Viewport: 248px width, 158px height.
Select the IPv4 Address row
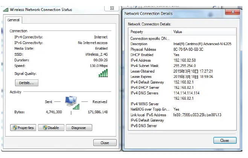click(x=182, y=60)
